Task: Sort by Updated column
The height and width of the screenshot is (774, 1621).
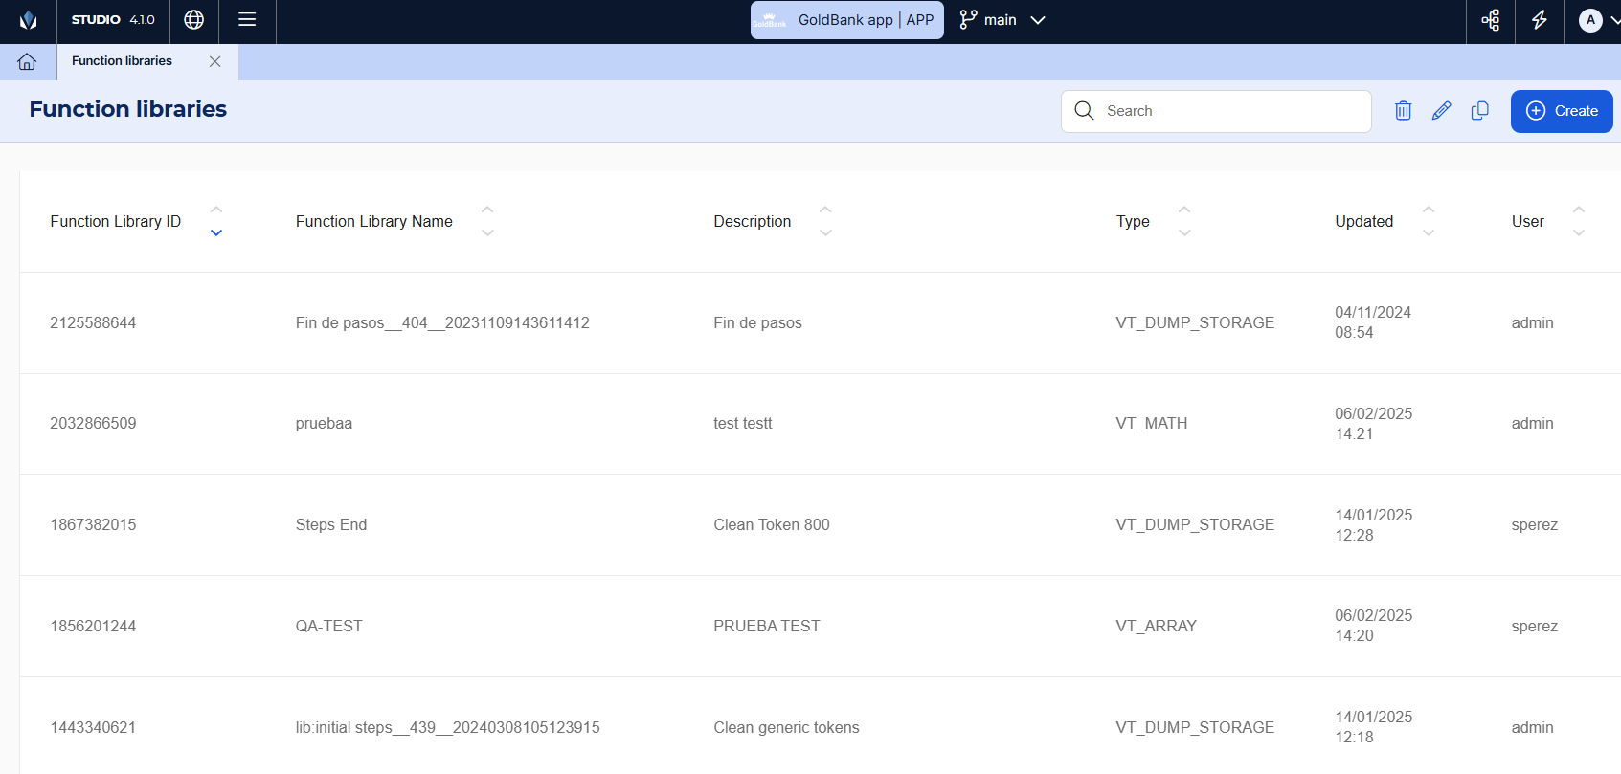Action: click(1428, 221)
